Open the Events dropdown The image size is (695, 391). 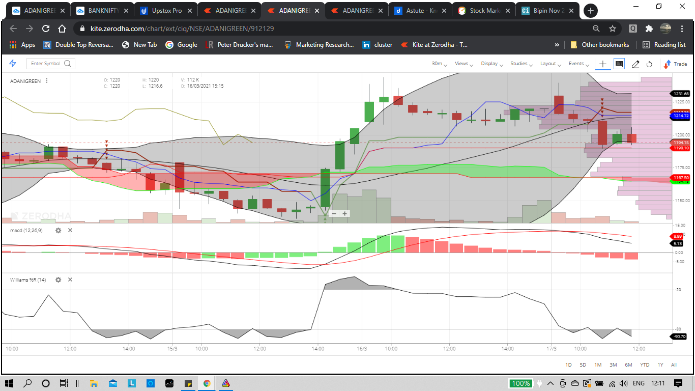click(578, 64)
